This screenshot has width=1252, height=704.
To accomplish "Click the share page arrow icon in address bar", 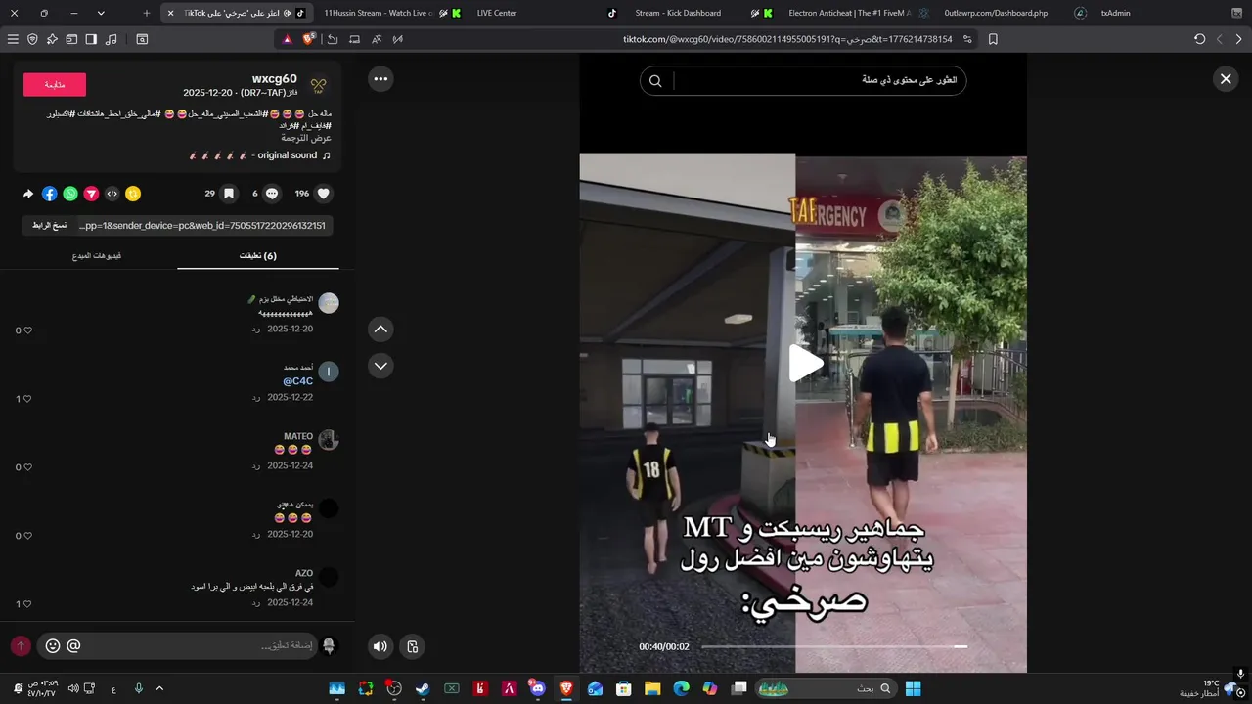I will pos(333,39).
